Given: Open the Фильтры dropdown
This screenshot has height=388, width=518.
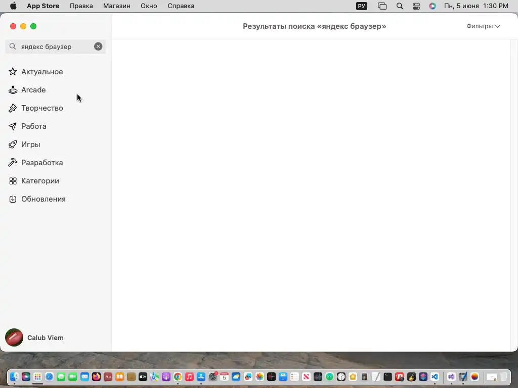Looking at the screenshot, I should tap(483, 26).
